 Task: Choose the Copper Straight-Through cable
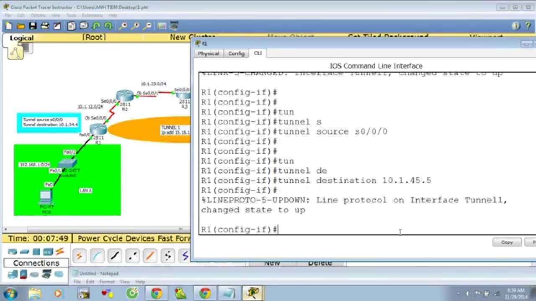click(115, 255)
